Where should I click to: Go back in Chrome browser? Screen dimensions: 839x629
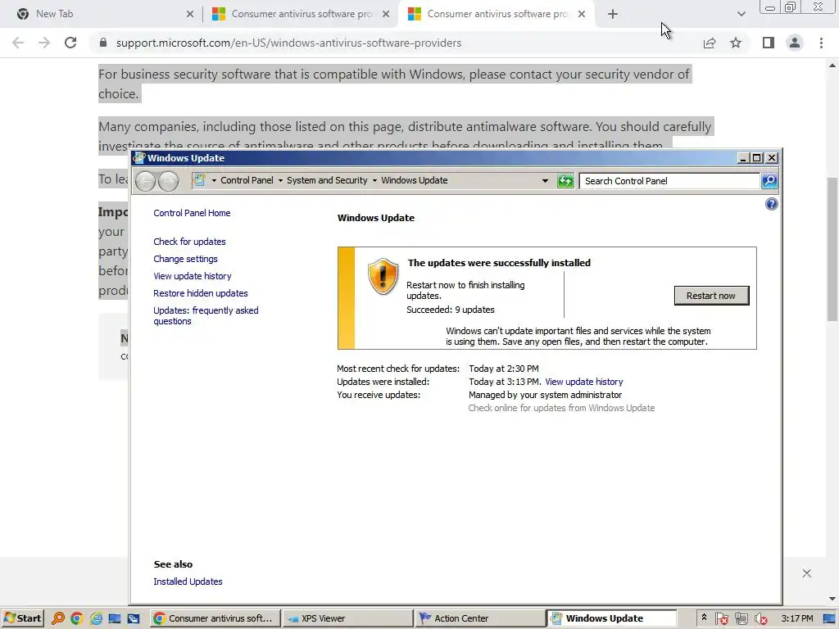pyautogui.click(x=18, y=43)
